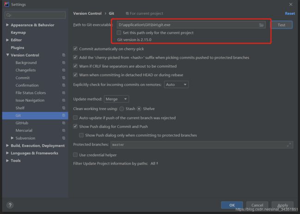Click the Protected branches input field
This screenshot has height=214, width=300.
[202, 145]
